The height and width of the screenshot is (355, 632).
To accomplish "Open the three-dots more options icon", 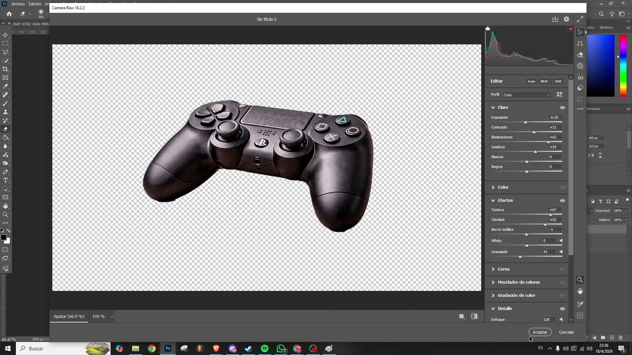I will [580, 108].
